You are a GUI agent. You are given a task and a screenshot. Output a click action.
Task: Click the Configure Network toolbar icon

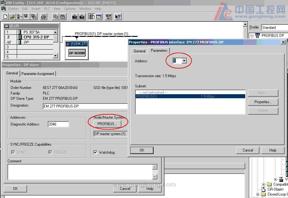(x=108, y=17)
